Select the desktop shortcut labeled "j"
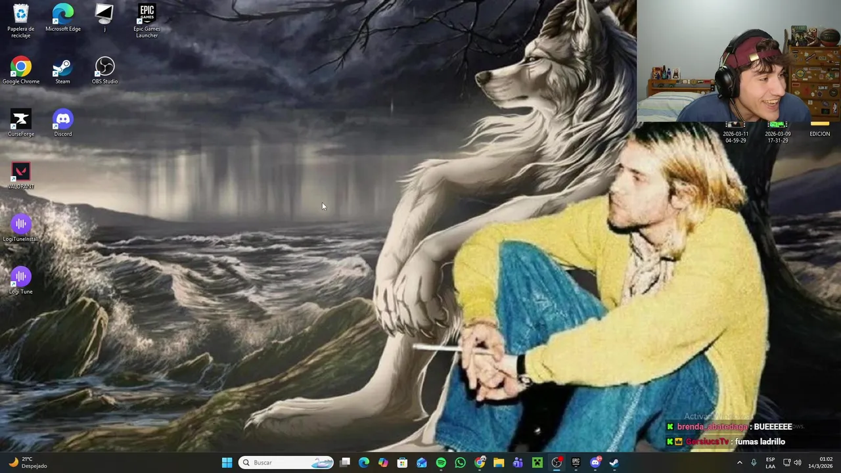The width and height of the screenshot is (841, 473). tap(104, 18)
